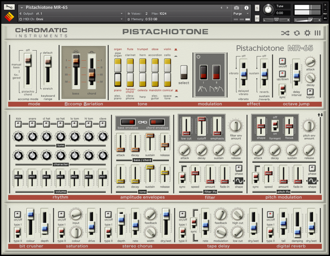
Task: Click the randomize shuffle icon
Action: coord(285,33)
